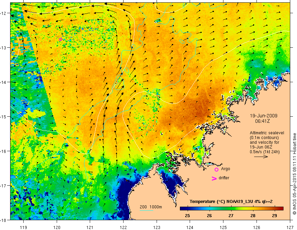The height and width of the screenshot is (230, 297).
Task: Click the longitude axis label 123
Action: [x=157, y=227]
